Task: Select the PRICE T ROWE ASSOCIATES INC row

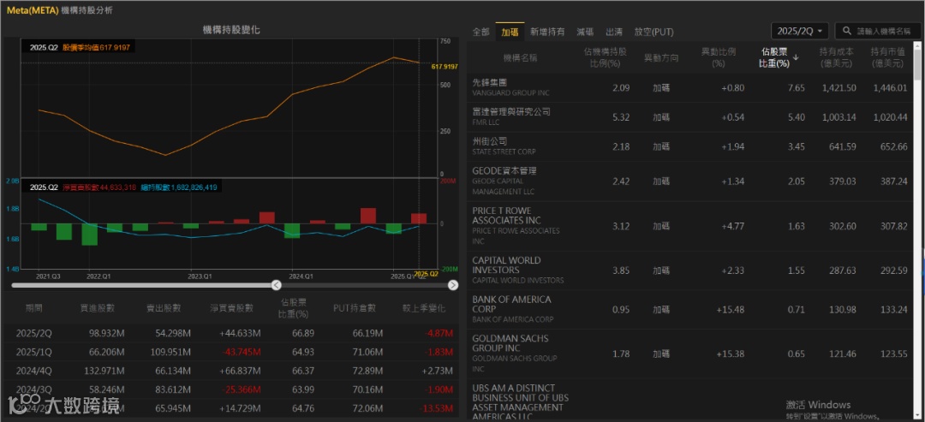Action: [x=690, y=226]
